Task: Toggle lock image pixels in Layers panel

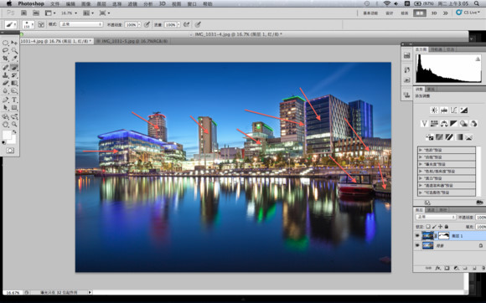Action: tap(434, 227)
